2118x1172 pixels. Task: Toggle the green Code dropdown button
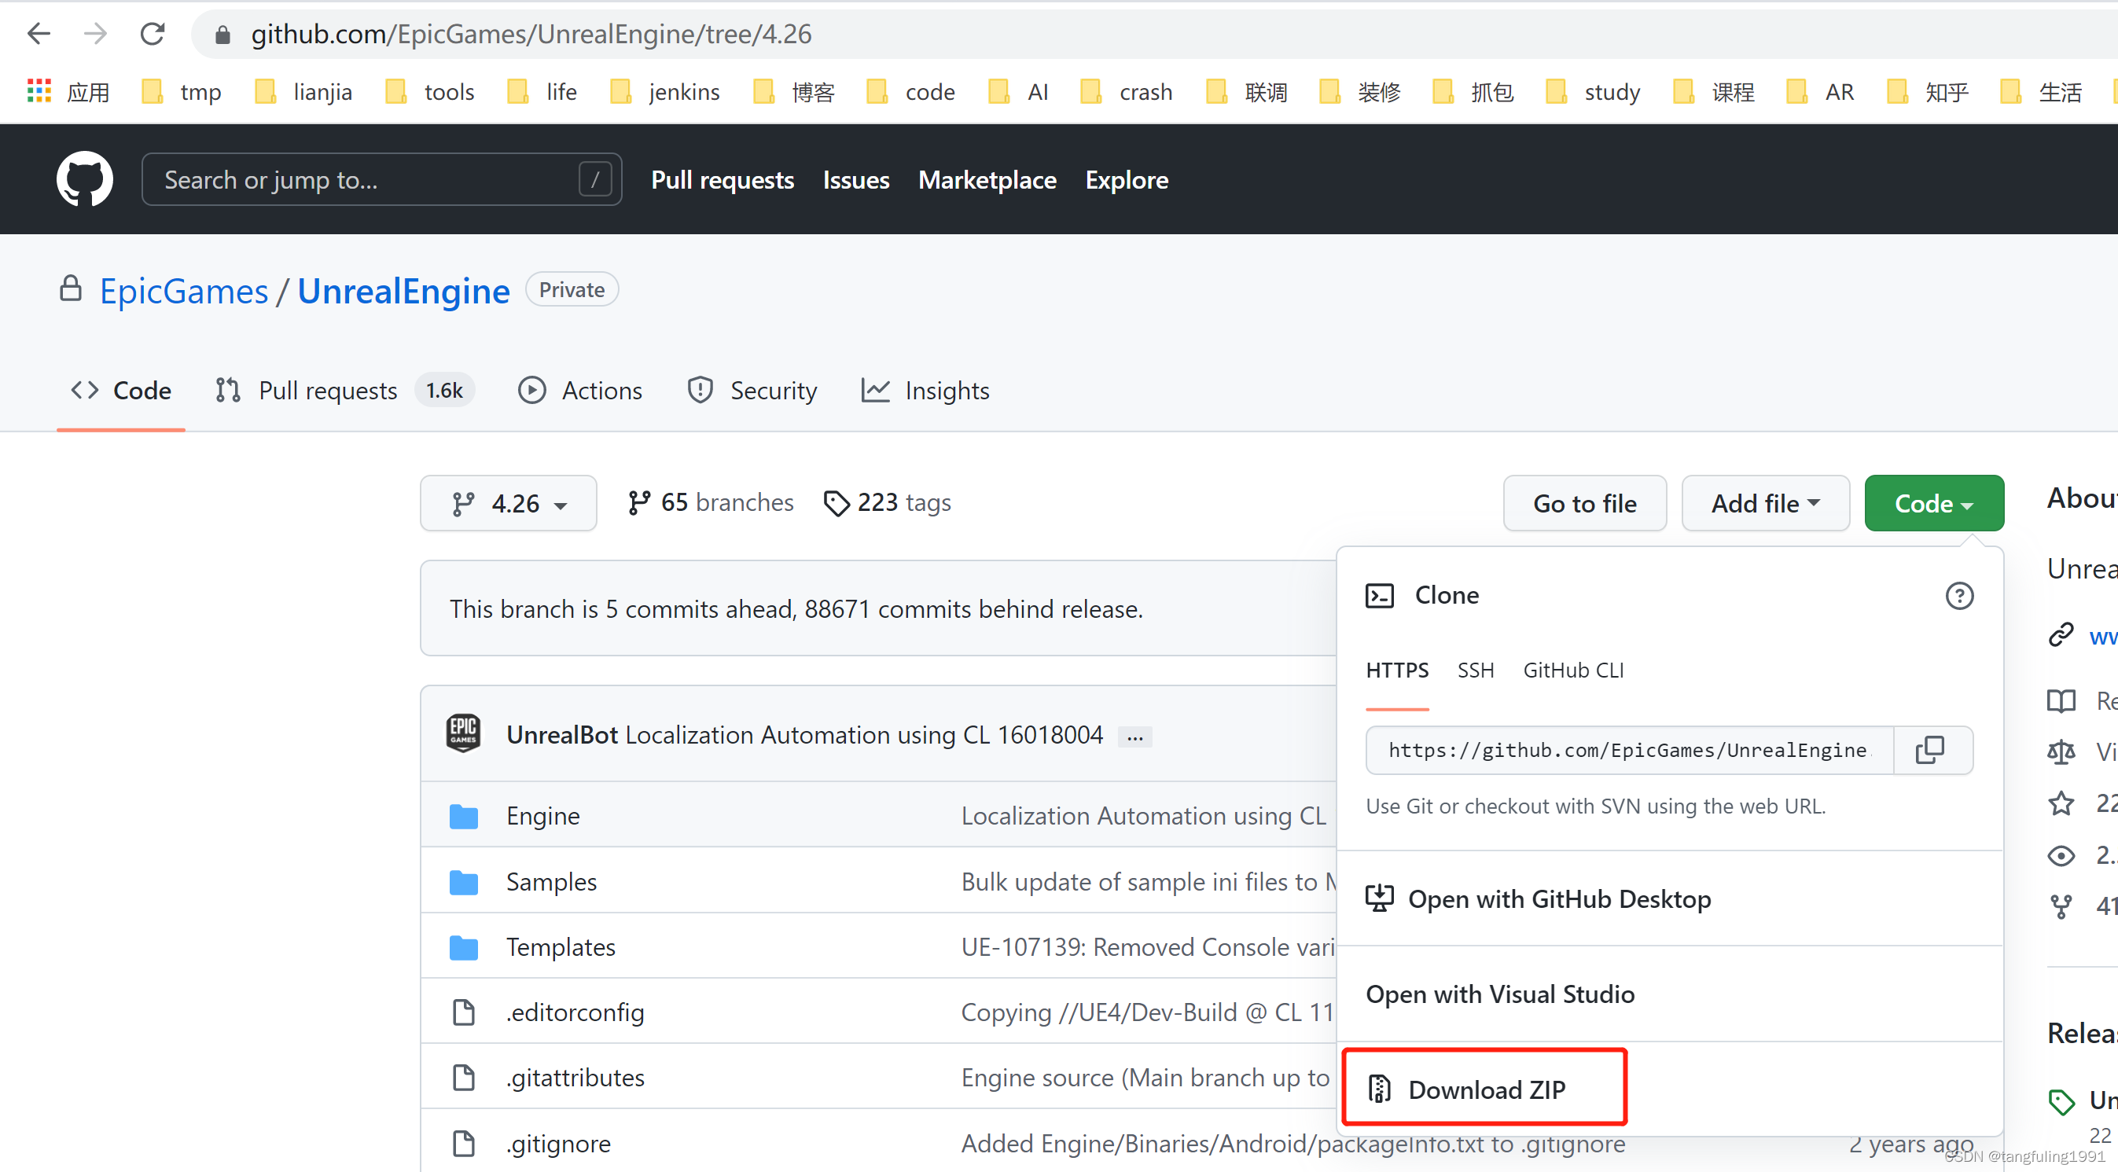(1934, 503)
